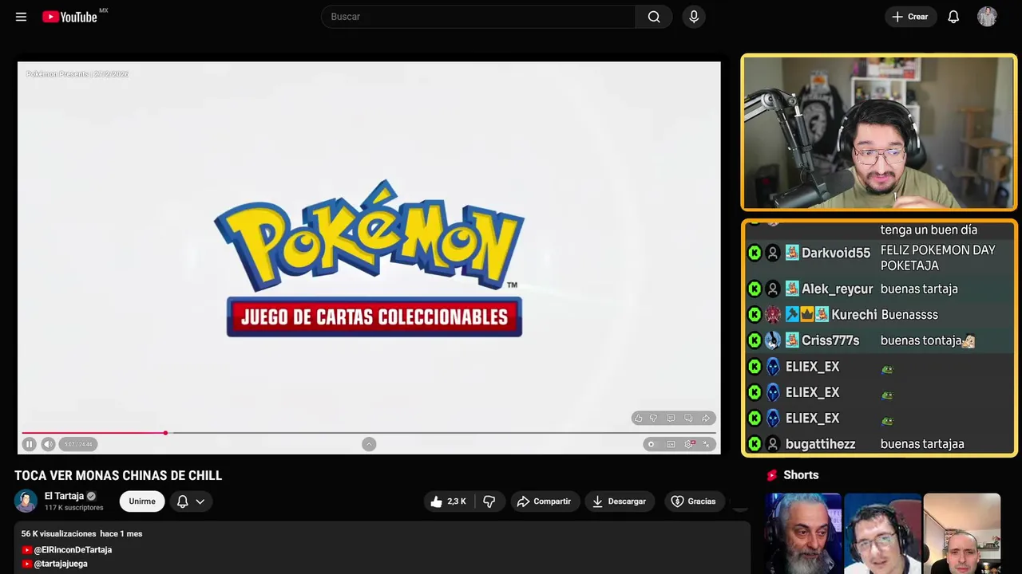Click the Descargar download button

pyautogui.click(x=619, y=501)
